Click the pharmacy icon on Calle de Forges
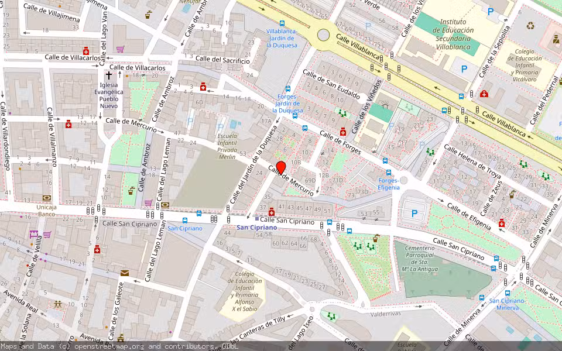 pyautogui.click(x=342, y=132)
